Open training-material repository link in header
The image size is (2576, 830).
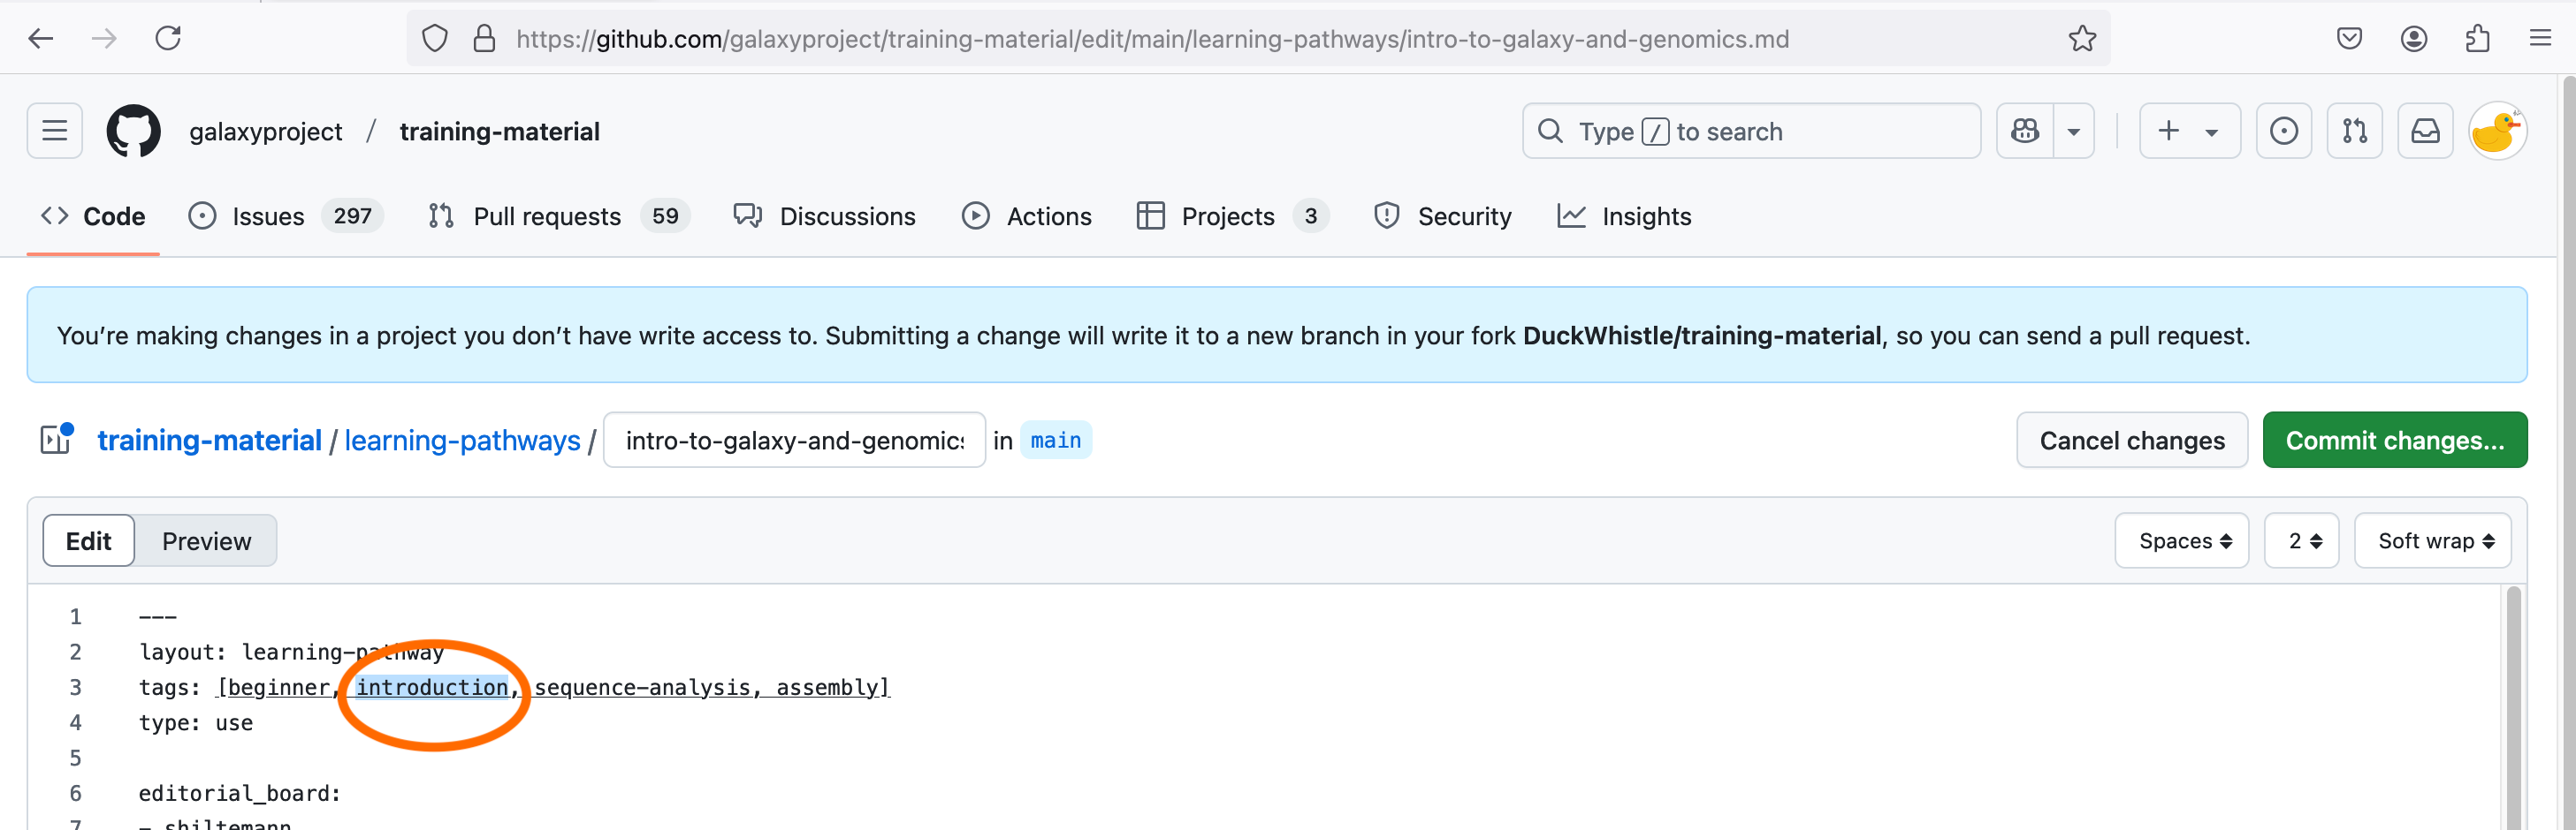point(499,132)
